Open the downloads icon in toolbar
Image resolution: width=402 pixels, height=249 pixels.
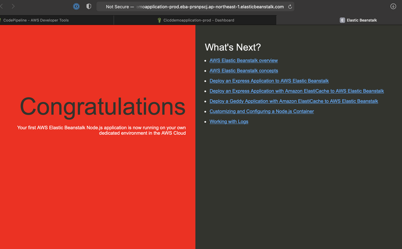pos(393,6)
